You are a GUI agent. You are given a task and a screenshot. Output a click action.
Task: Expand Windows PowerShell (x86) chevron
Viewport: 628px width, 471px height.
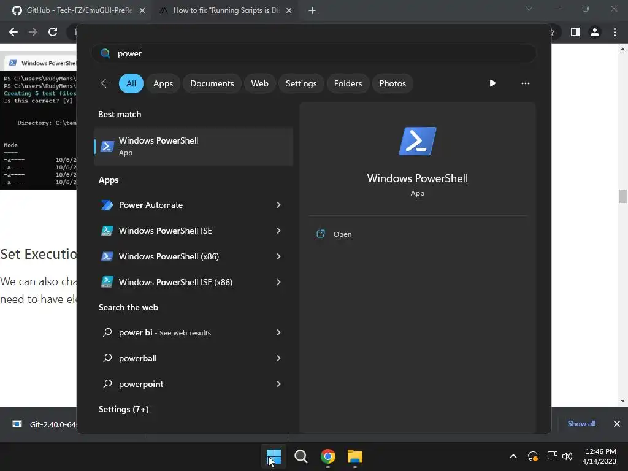279,256
